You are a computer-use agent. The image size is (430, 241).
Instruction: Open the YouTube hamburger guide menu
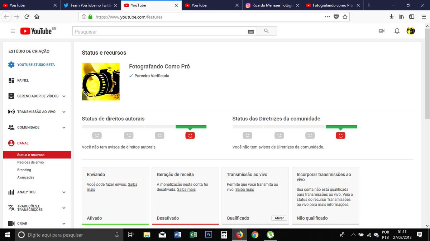coord(13,31)
